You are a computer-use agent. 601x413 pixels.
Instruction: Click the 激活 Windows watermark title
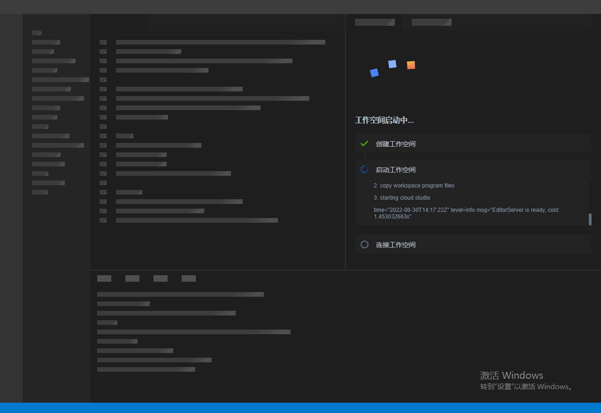click(x=511, y=375)
